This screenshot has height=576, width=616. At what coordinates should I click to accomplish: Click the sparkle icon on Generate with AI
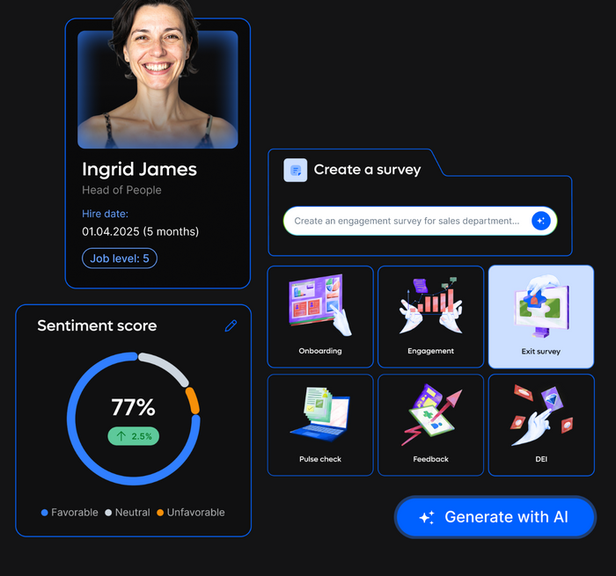[427, 517]
